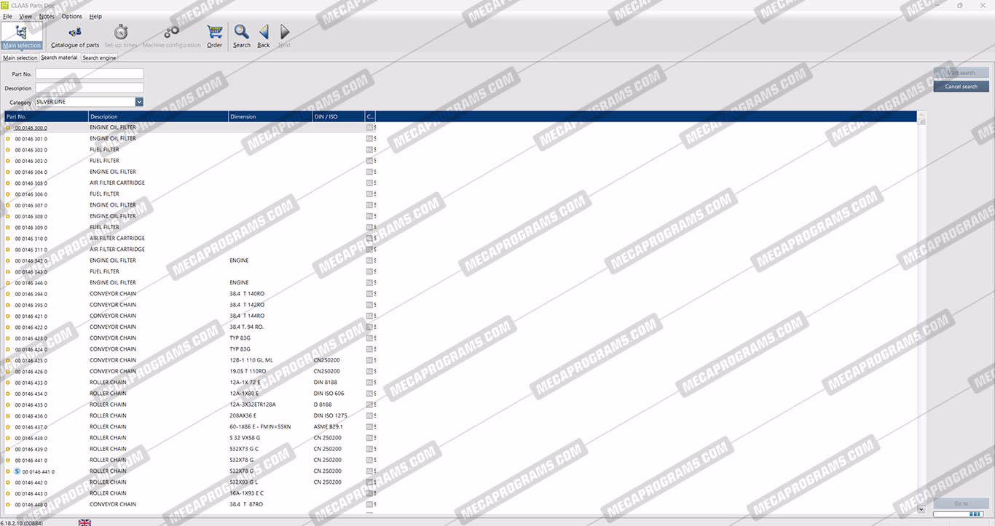The image size is (995, 526).
Task: Check the box for ROLLER CHAIN 00 0146 433 0
Action: click(x=369, y=383)
